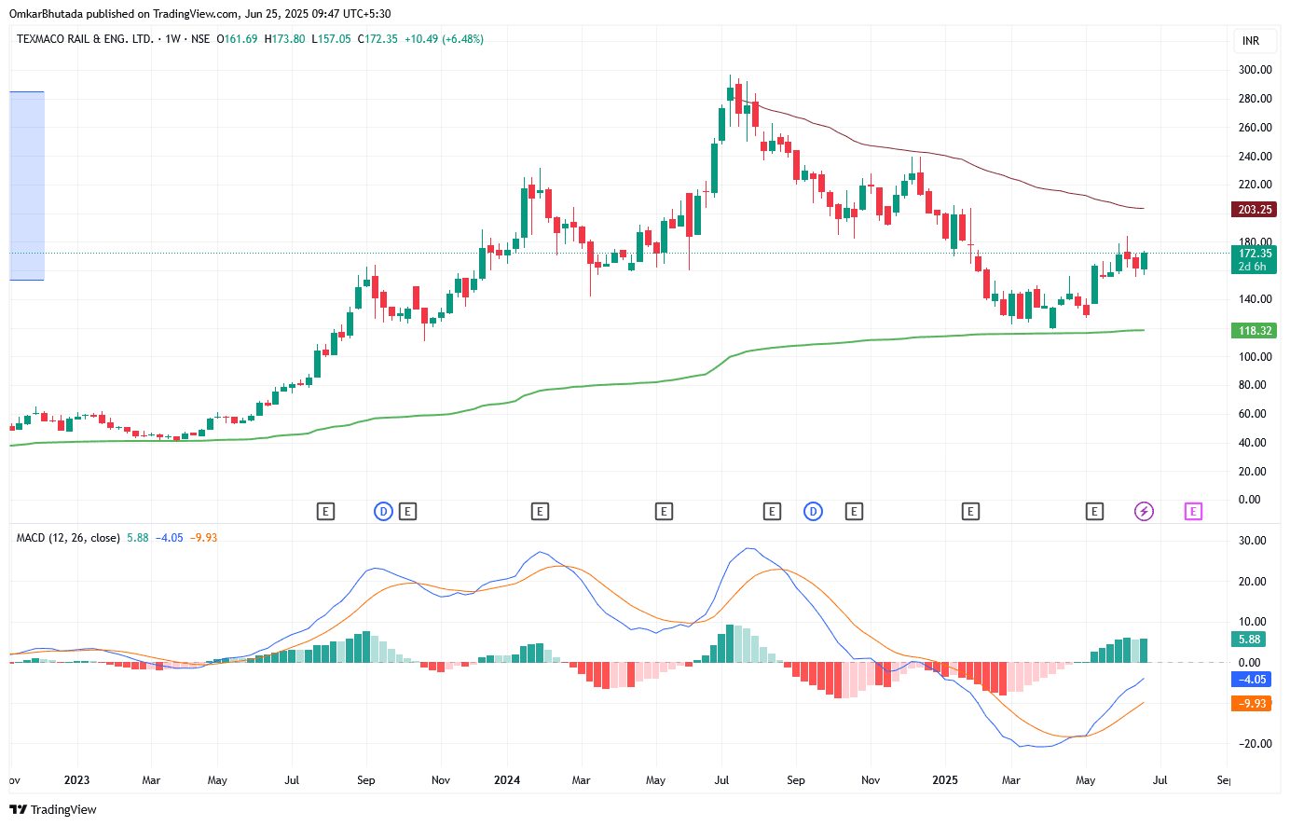Click the 300.00 price axis label
Image resolution: width=1290 pixels, height=826 pixels.
[x=1256, y=70]
